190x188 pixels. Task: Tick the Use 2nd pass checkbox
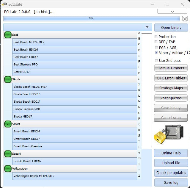point(156,60)
